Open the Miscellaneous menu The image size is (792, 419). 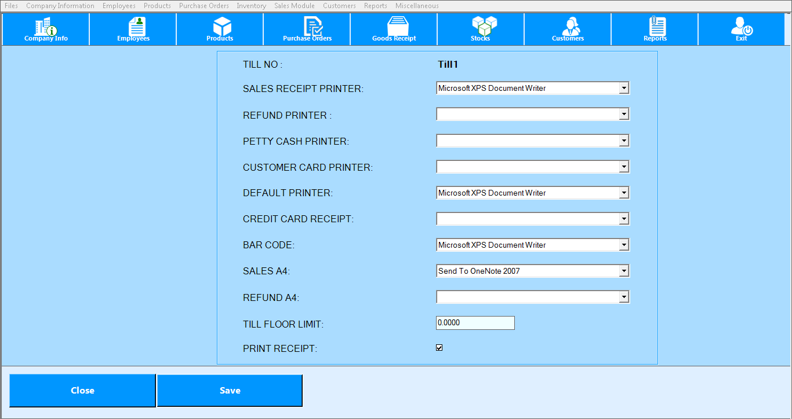click(417, 6)
